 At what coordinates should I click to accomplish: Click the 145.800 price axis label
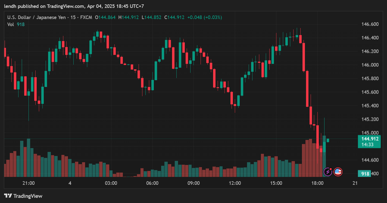(370, 79)
